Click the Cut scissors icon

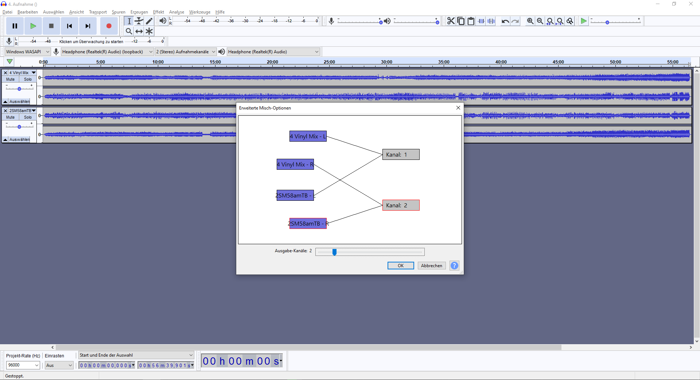tap(451, 21)
